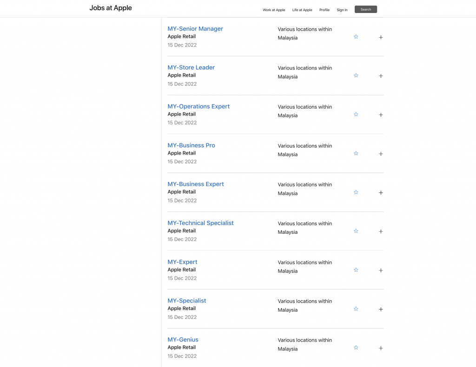Image resolution: width=476 pixels, height=367 pixels.
Task: Click the Jobs at Apple title
Action: click(111, 8)
